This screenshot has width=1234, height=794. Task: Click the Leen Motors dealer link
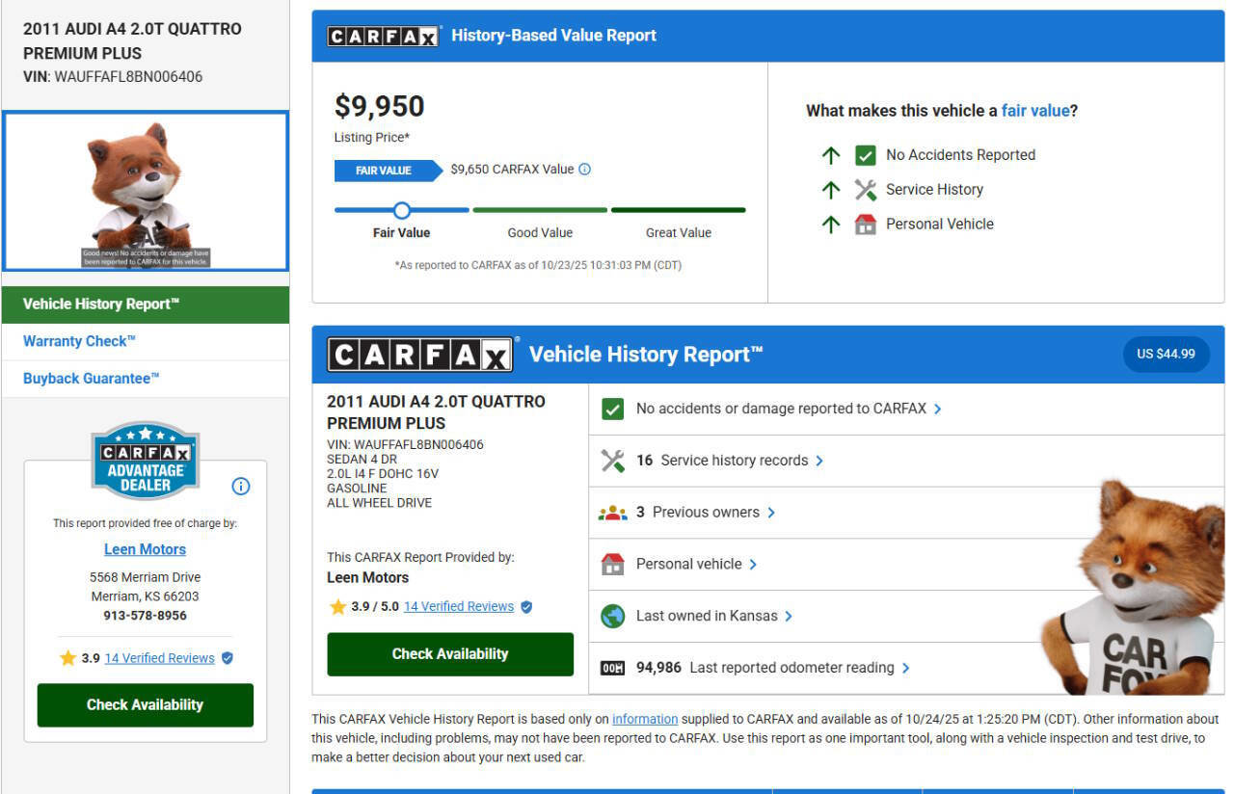(x=145, y=549)
